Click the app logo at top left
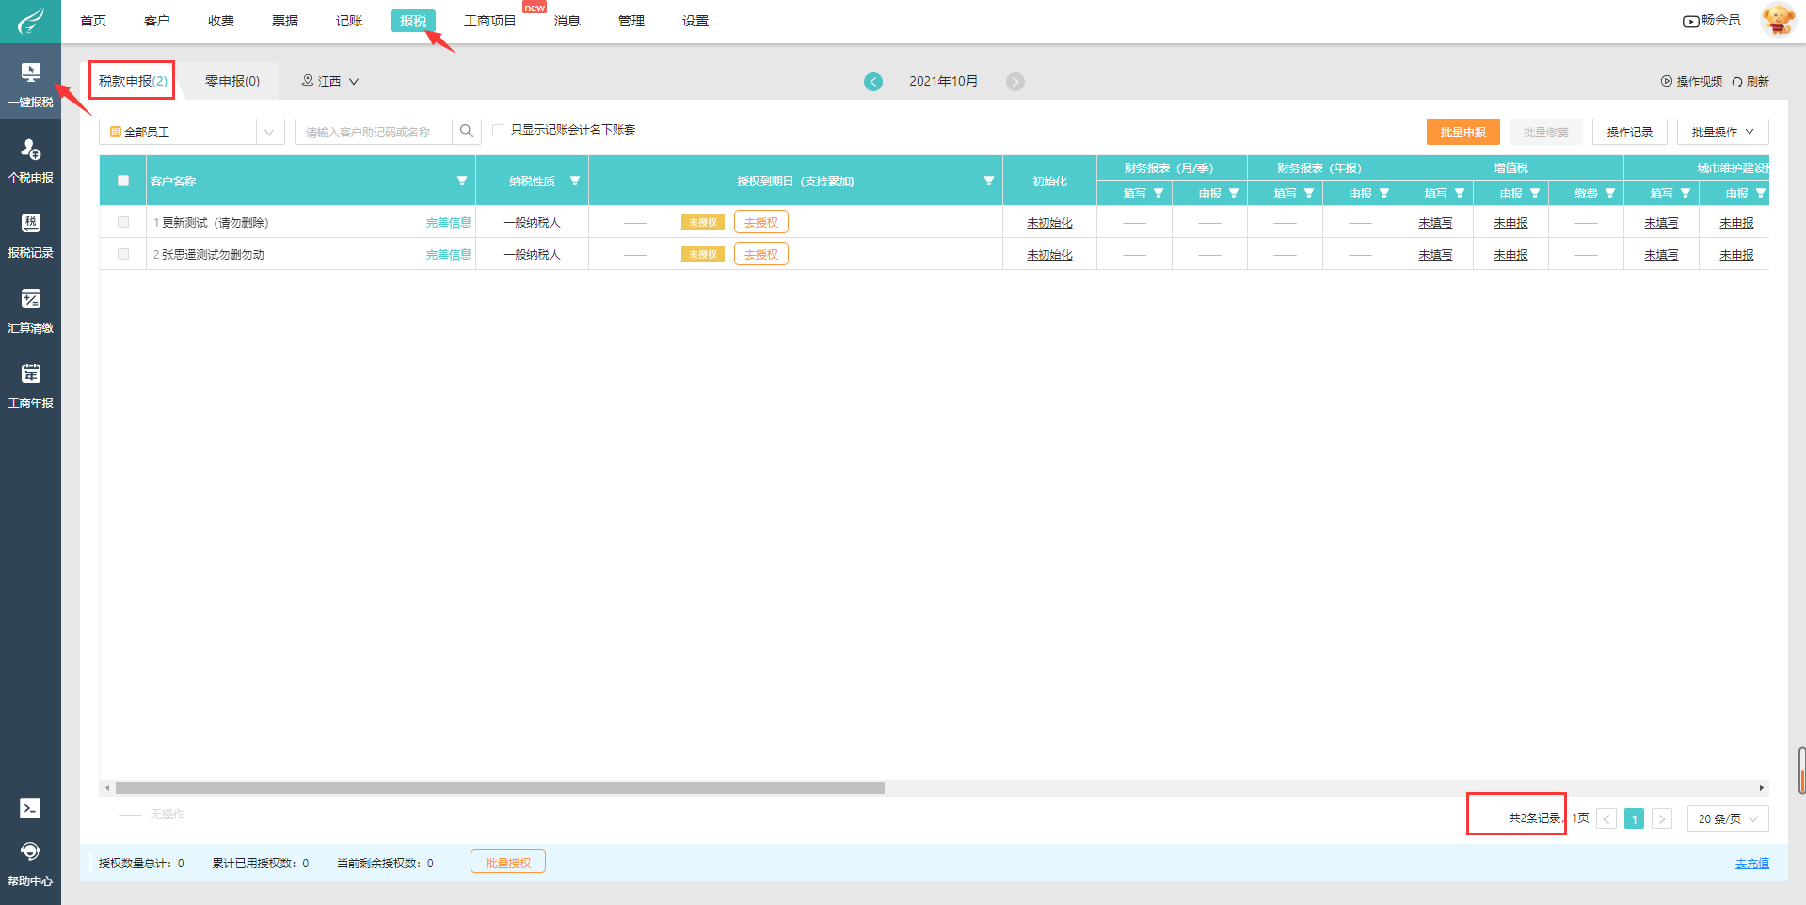 [x=30, y=21]
